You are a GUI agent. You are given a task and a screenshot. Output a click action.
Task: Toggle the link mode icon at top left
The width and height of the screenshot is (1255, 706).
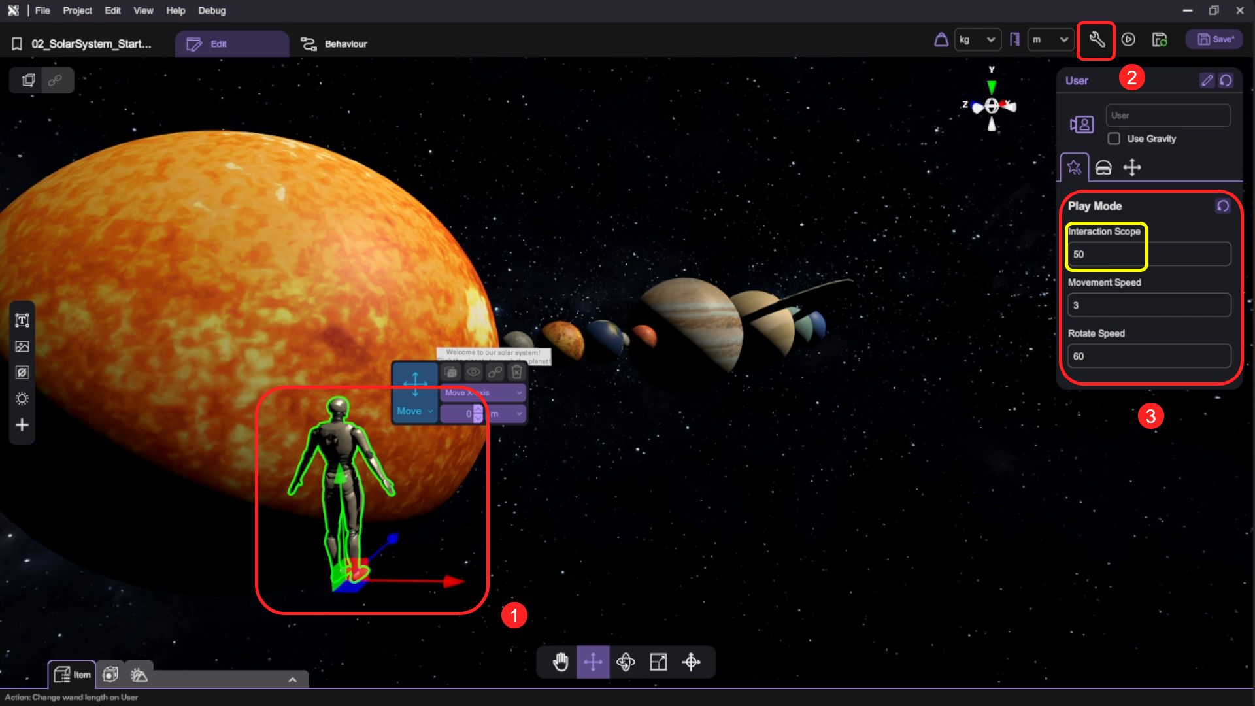point(56,80)
